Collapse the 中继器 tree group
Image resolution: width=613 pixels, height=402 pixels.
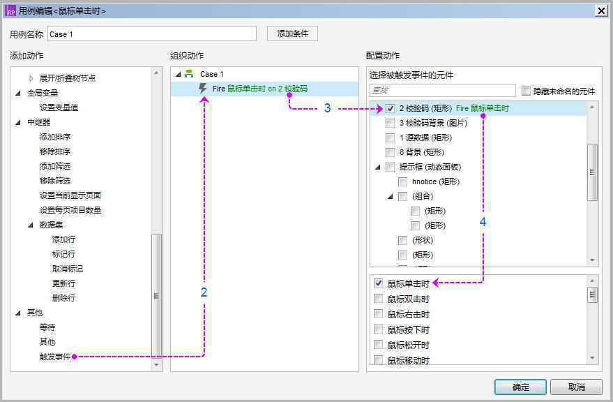[18, 123]
